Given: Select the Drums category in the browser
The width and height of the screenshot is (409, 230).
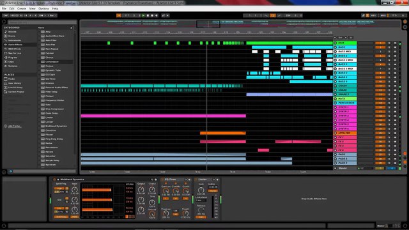Looking at the screenshot, I should [x=12, y=36].
